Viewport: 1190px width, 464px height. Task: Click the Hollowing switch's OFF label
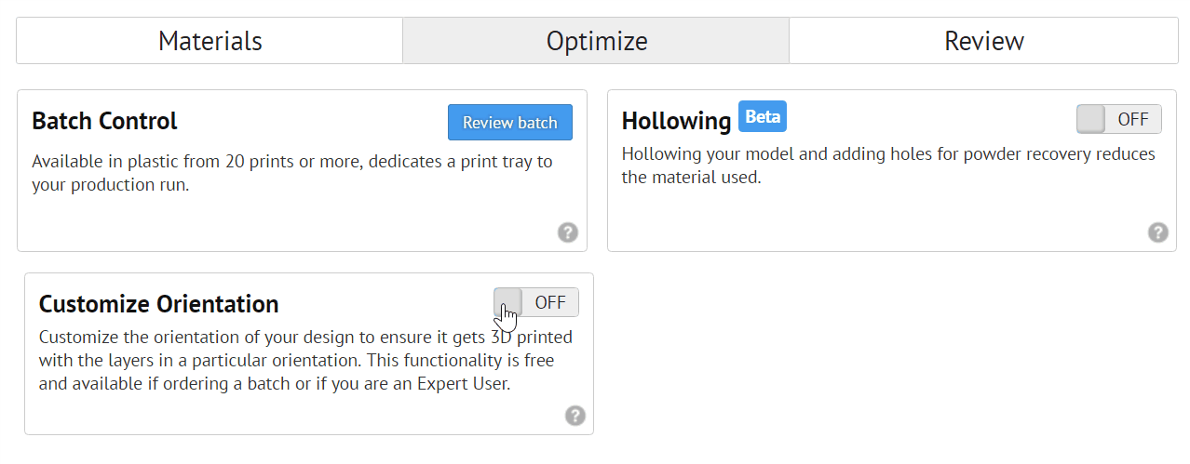point(1133,119)
